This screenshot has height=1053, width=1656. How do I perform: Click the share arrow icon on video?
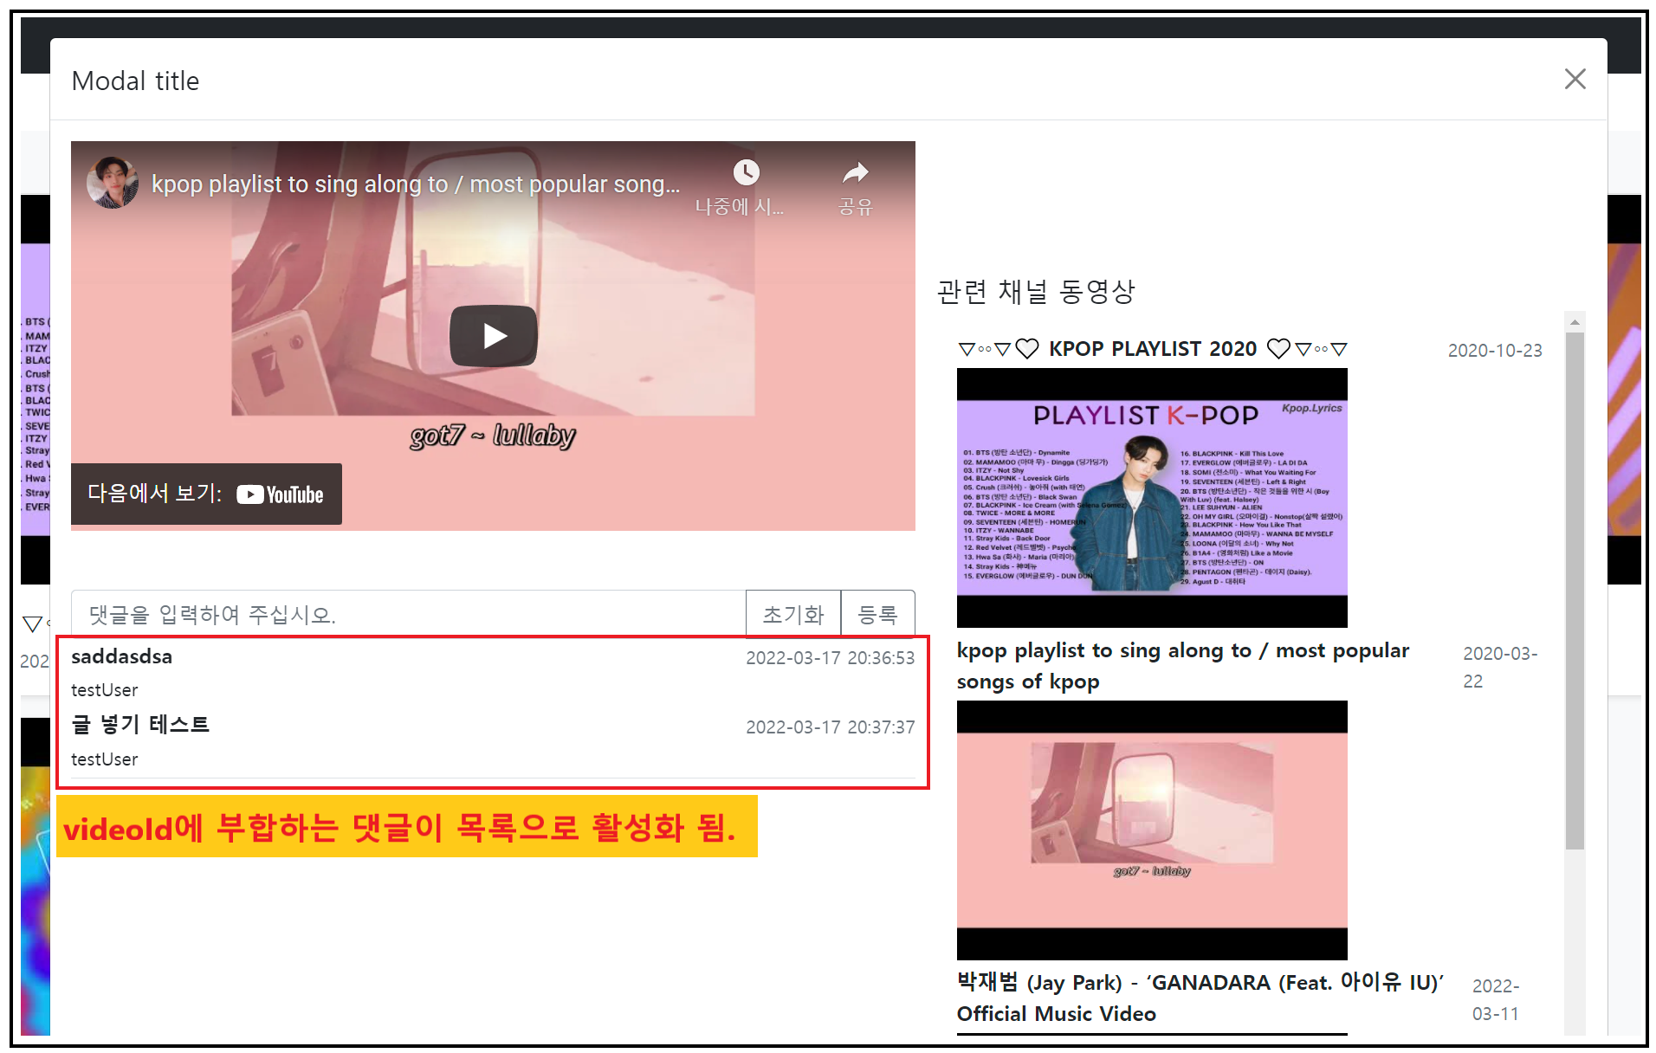(855, 172)
